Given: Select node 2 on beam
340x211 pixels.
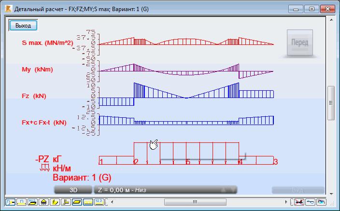Looking at the screenshot, I should click(x=136, y=162).
